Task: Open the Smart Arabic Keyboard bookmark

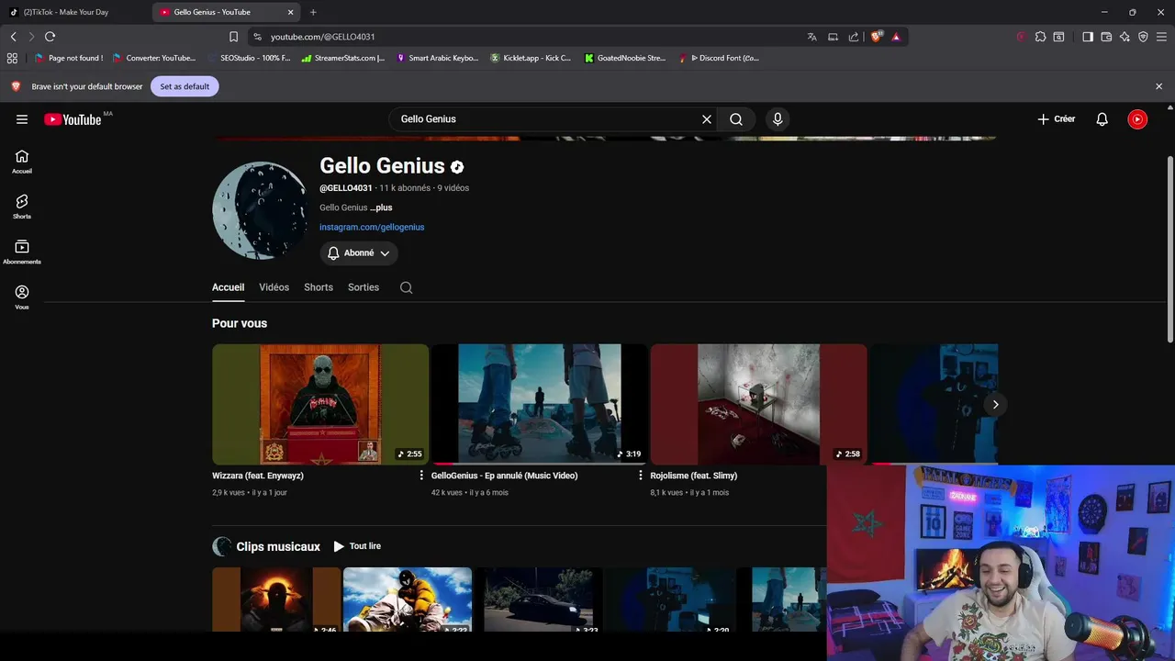Action: point(437,58)
